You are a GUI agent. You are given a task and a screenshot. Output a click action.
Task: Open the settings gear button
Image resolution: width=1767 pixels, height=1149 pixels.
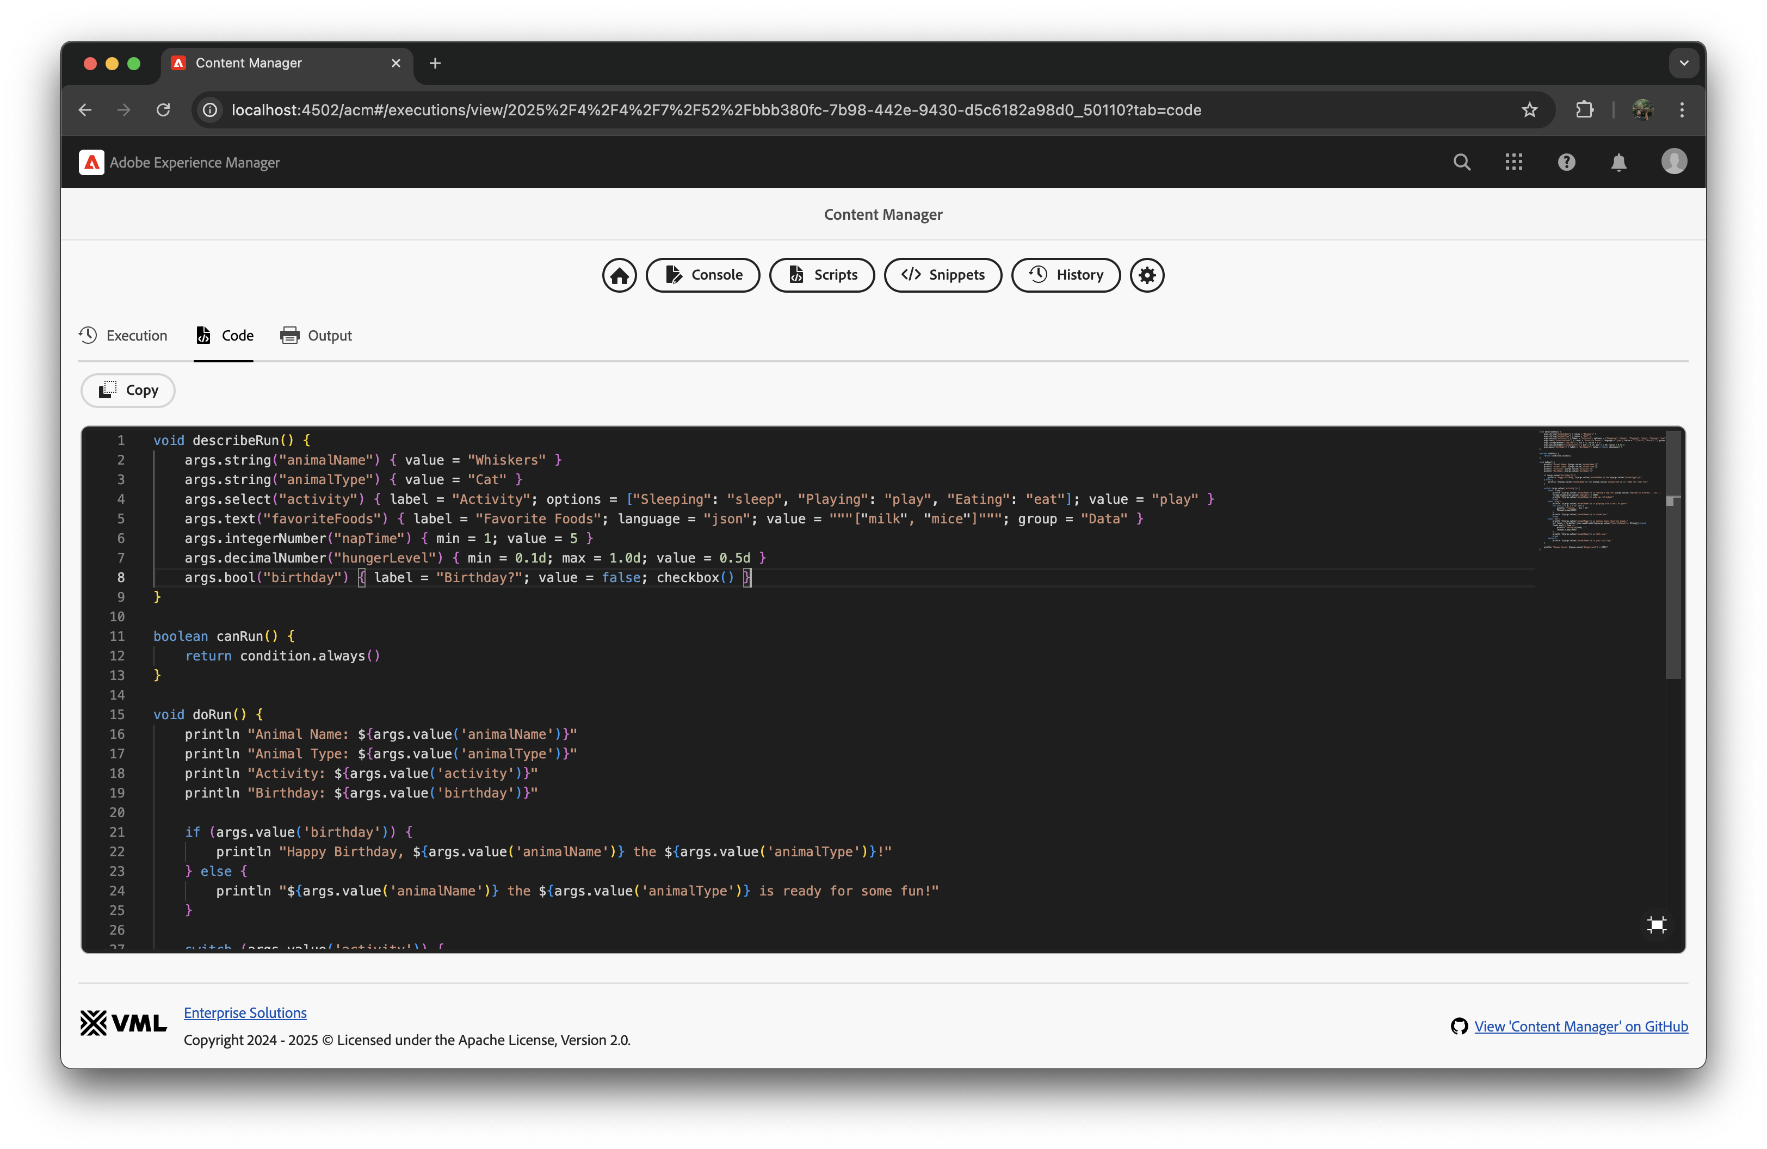[x=1147, y=275]
